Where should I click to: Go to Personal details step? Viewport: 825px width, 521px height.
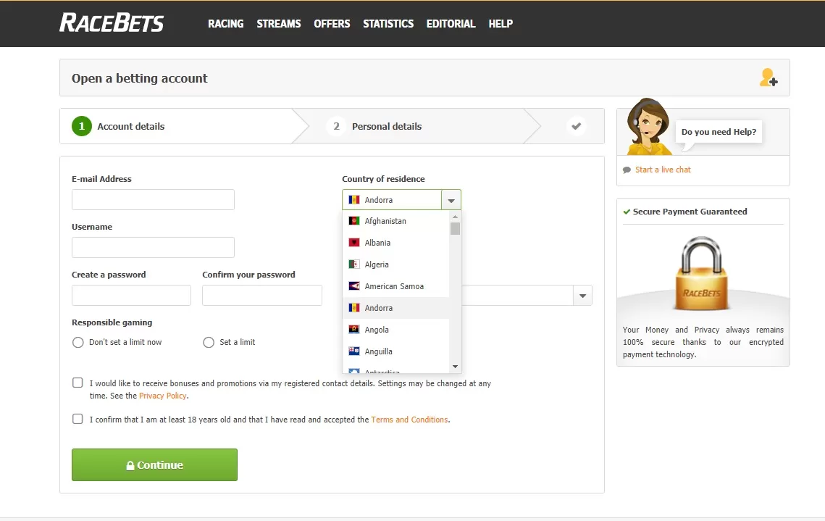click(387, 126)
